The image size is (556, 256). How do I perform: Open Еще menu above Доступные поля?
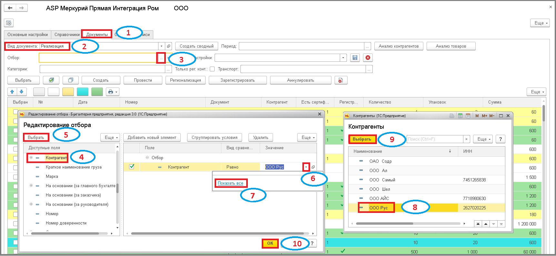(110, 138)
